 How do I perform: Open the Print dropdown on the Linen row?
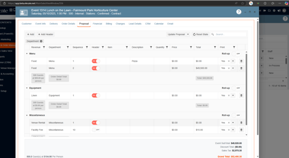[x=233, y=95]
